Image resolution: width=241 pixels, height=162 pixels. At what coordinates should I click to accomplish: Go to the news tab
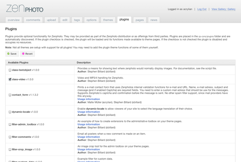(154, 20)
